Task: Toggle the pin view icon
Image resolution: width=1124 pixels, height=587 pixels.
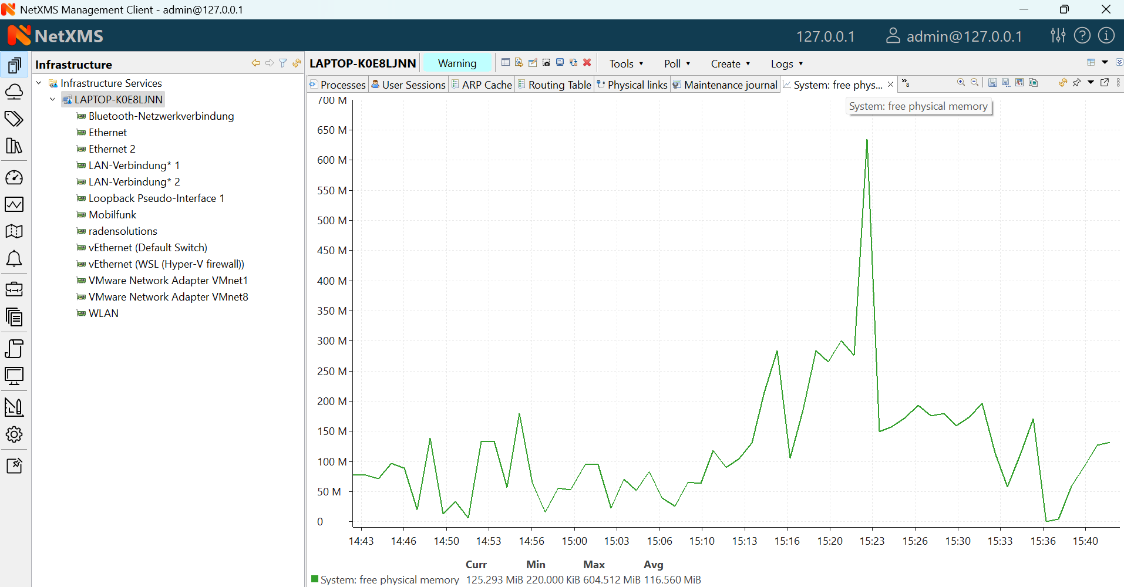Action: coord(1076,83)
